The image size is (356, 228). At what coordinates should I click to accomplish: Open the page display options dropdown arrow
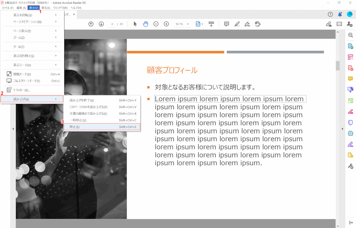coord(202,24)
